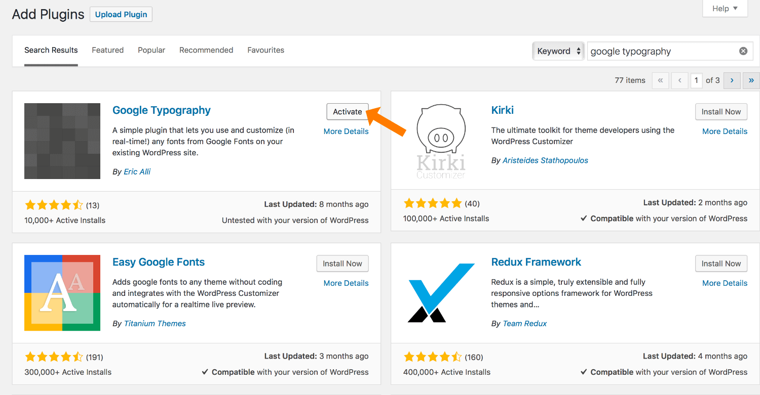Viewport: 760px width, 395px height.
Task: Open Easy Google Fonts plugin icon
Action: pos(62,293)
